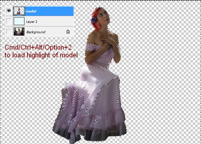Click the Layer 2 thumbnail

[18, 21]
